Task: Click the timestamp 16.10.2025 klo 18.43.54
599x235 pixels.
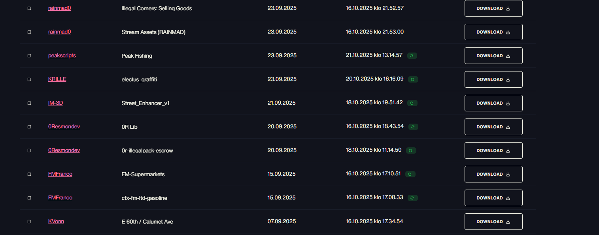Action: (375, 126)
